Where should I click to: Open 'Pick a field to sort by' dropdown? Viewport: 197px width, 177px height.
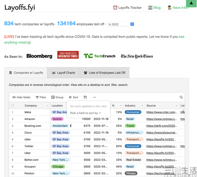point(85,113)
